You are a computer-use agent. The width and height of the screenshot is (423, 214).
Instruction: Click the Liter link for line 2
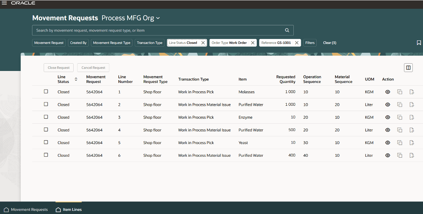tap(369, 105)
